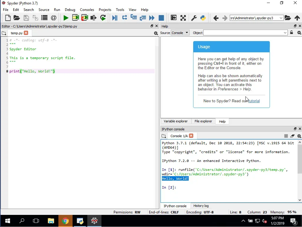Open File Explorer from taskbar

51,221
